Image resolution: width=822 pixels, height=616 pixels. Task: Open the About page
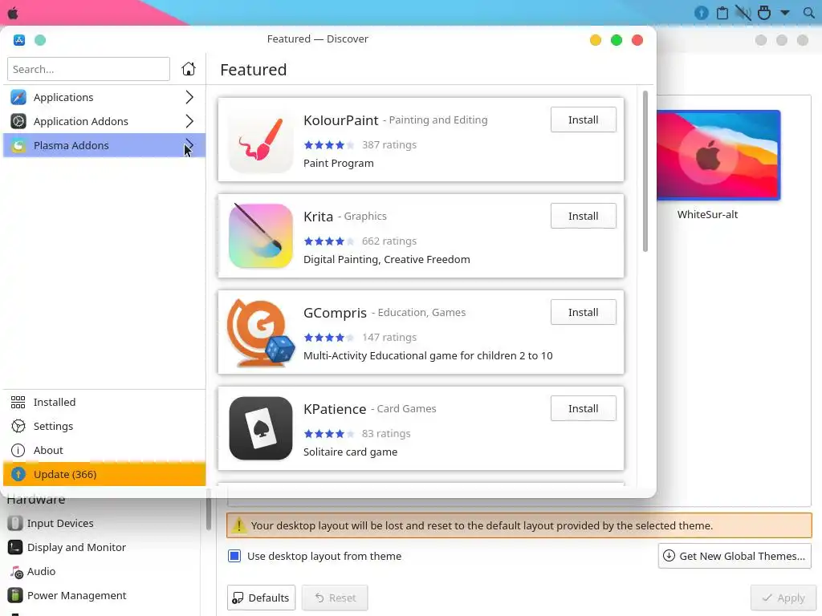click(104, 450)
